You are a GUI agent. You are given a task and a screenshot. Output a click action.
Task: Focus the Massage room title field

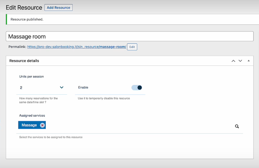coord(129,36)
